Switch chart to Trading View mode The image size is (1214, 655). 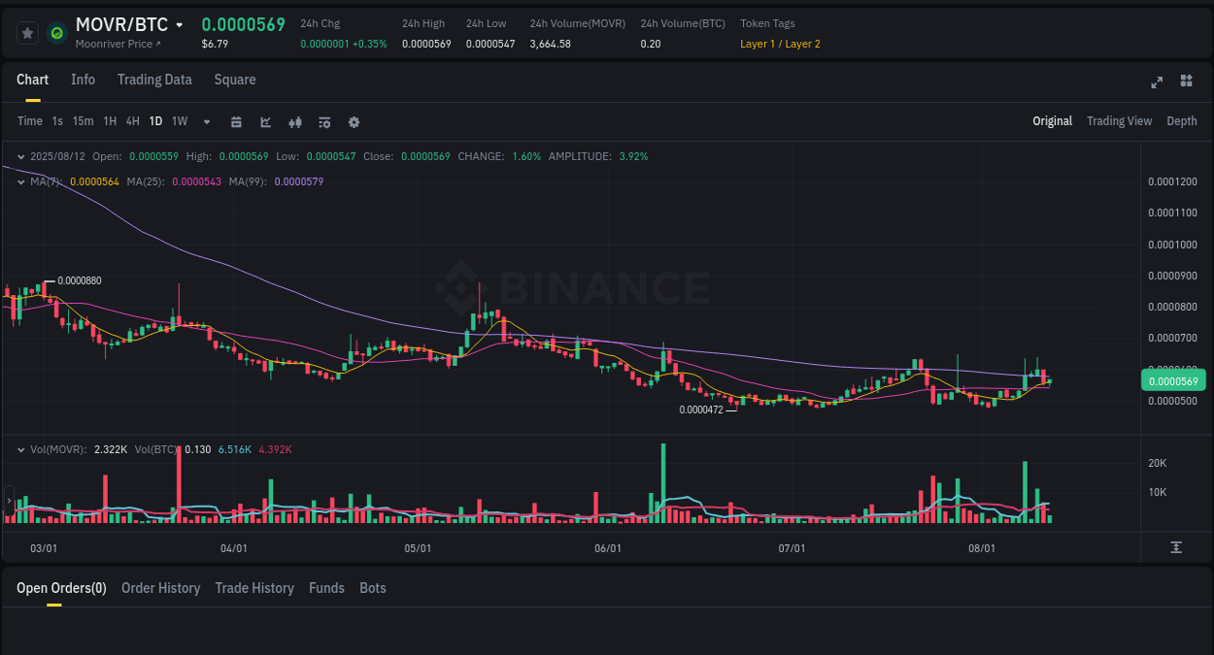click(x=1119, y=121)
